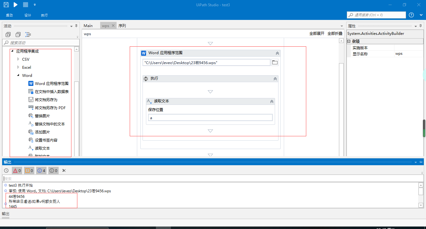The height and width of the screenshot is (229, 426).
Task: Toggle info messages filter showing 4
Action: point(41,171)
